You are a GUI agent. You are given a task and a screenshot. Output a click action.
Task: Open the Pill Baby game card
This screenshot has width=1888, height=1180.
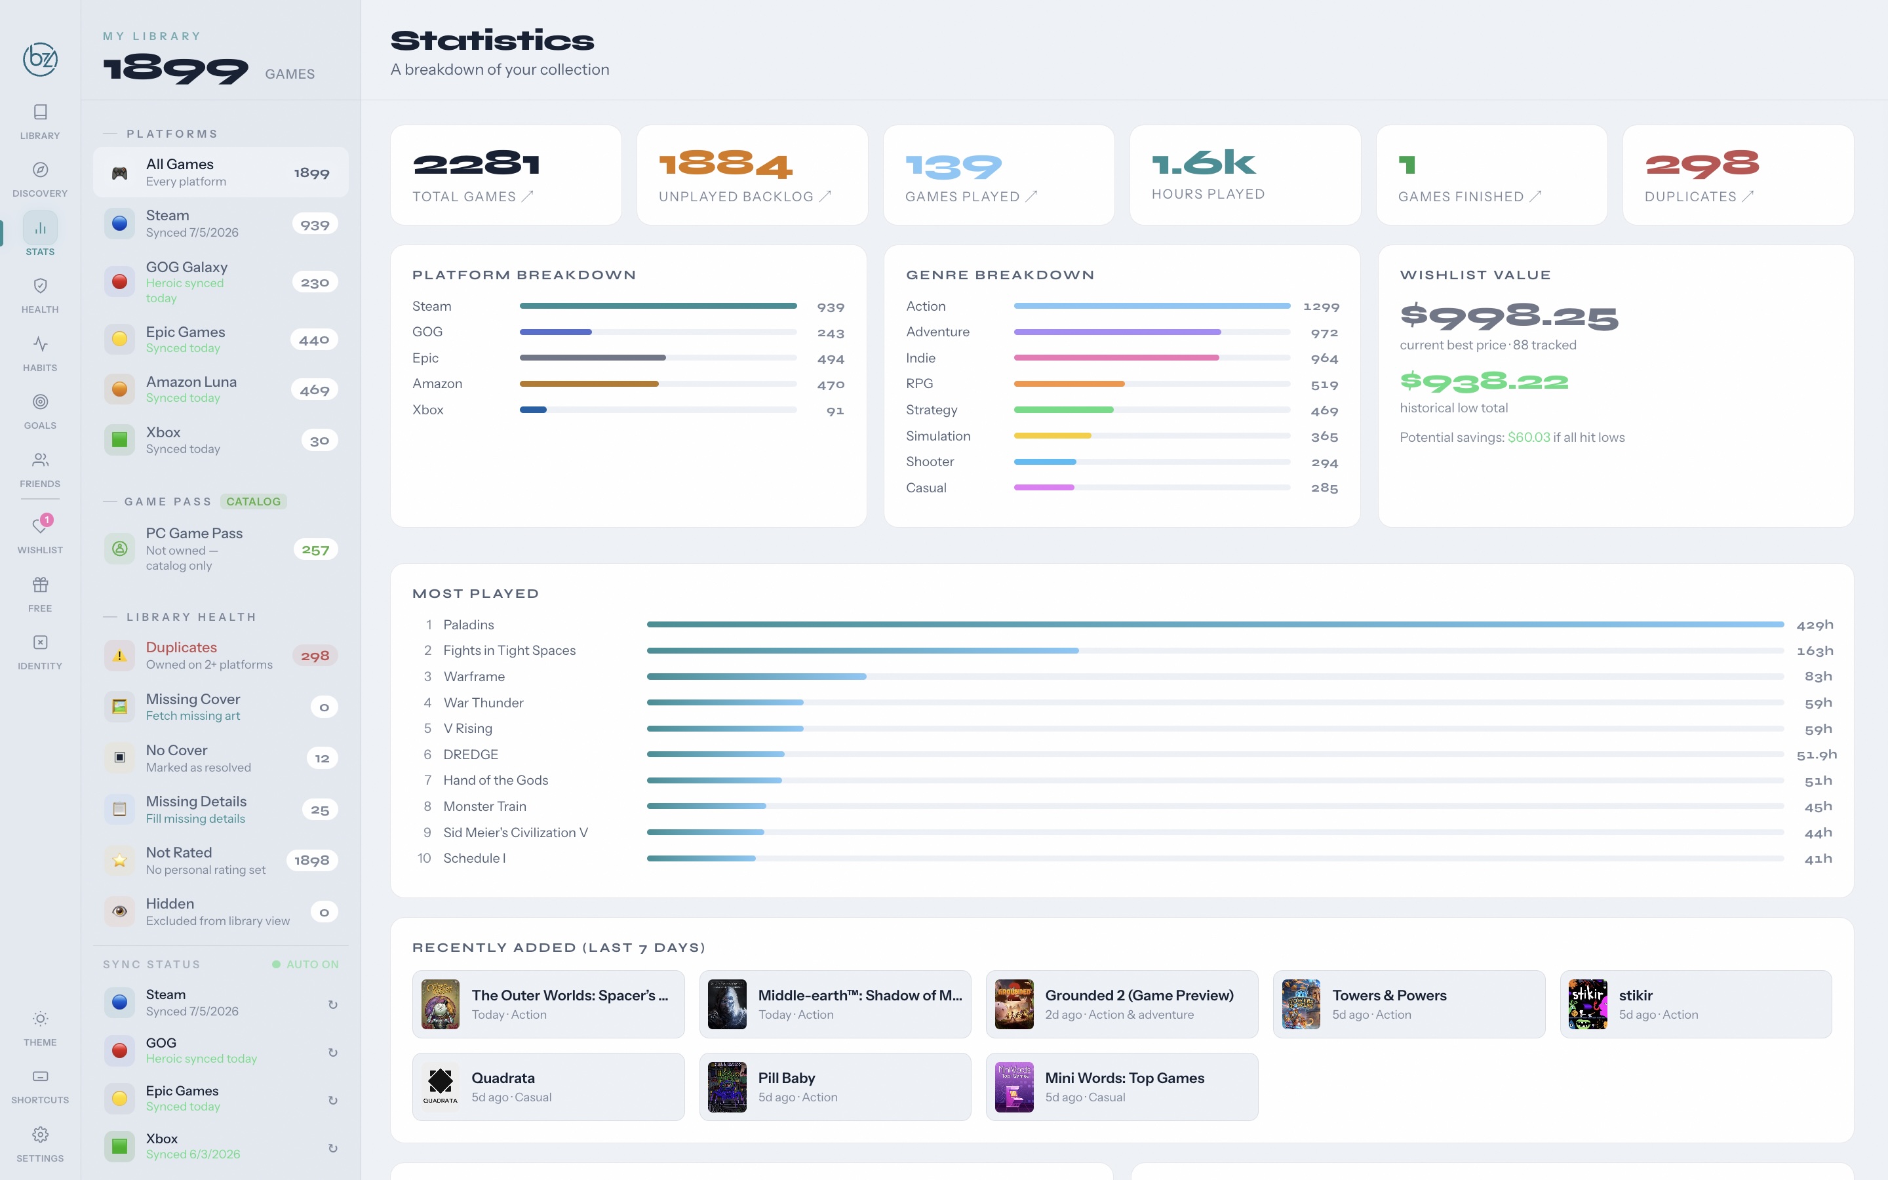click(x=835, y=1087)
